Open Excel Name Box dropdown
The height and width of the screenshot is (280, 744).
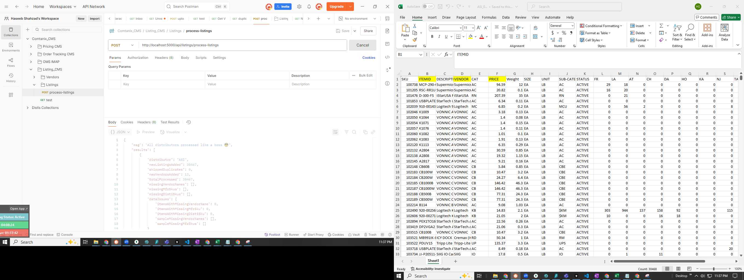(x=420, y=55)
